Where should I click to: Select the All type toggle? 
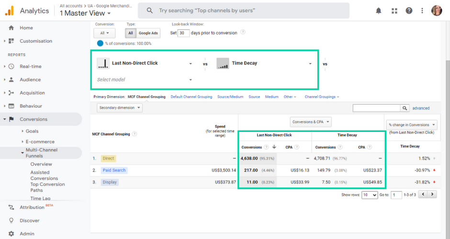(131, 33)
